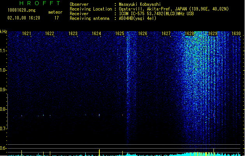The image size is (245, 156).
Task: Click the Receiving Location label
Action: 91,9
